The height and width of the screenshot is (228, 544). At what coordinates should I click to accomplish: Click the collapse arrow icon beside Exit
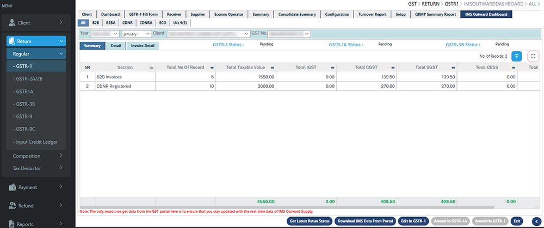[x=537, y=221]
